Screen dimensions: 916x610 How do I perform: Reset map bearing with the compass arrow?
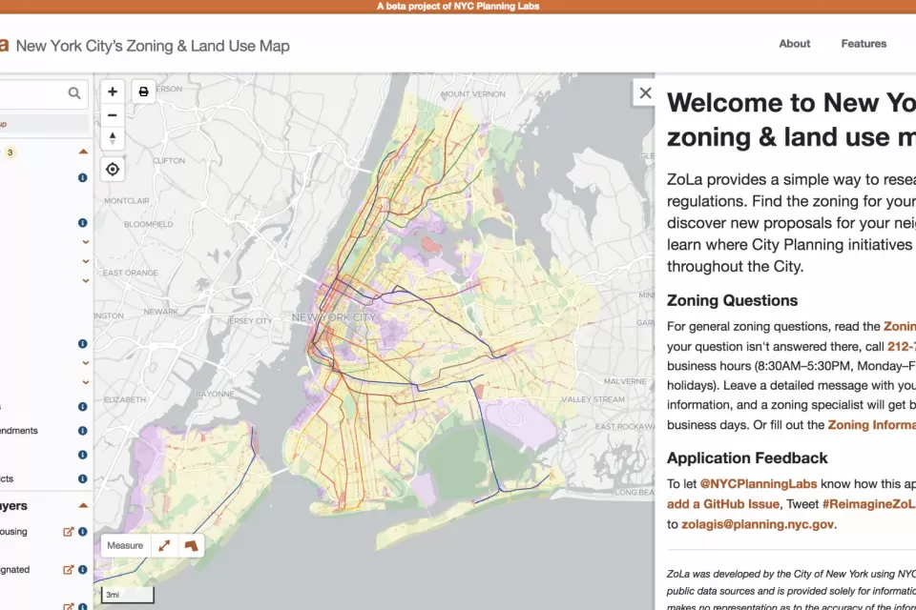pyautogui.click(x=113, y=138)
